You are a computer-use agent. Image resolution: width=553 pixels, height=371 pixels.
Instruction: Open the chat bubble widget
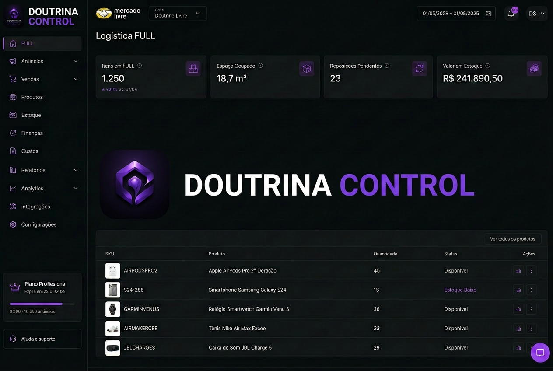540,353
